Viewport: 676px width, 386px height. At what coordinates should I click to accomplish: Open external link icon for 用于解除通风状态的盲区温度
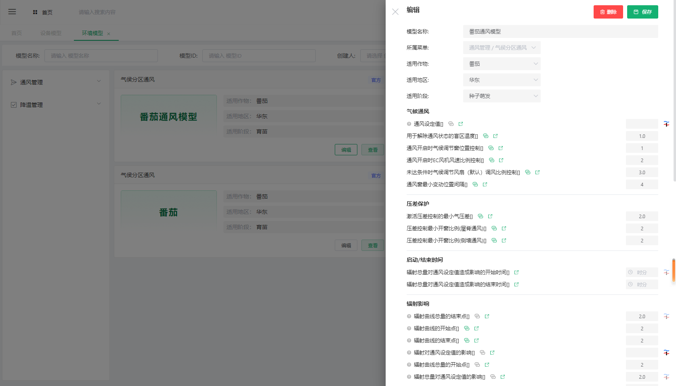(495, 136)
